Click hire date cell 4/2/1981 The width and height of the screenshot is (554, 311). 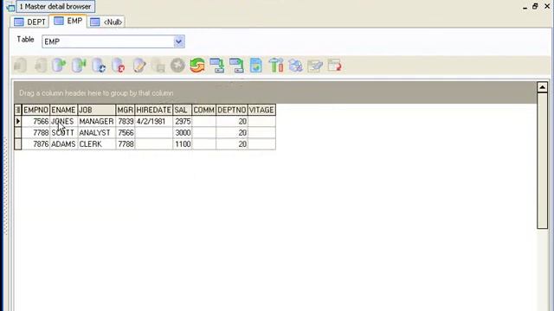154,121
